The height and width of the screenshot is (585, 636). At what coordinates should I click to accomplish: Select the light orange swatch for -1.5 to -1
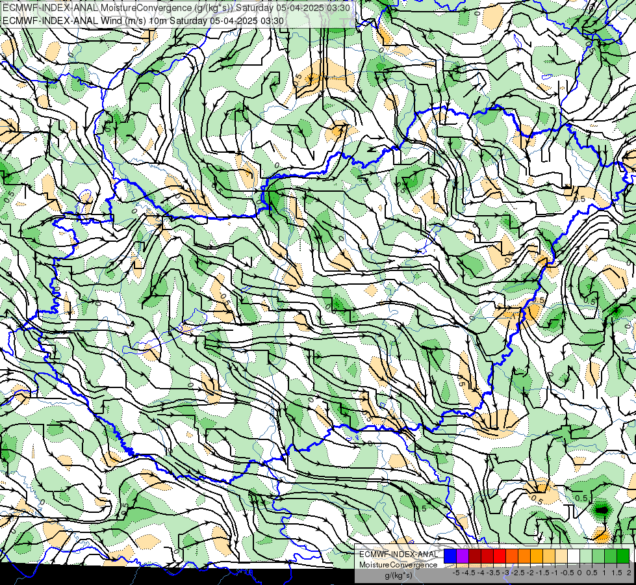pos(549,556)
